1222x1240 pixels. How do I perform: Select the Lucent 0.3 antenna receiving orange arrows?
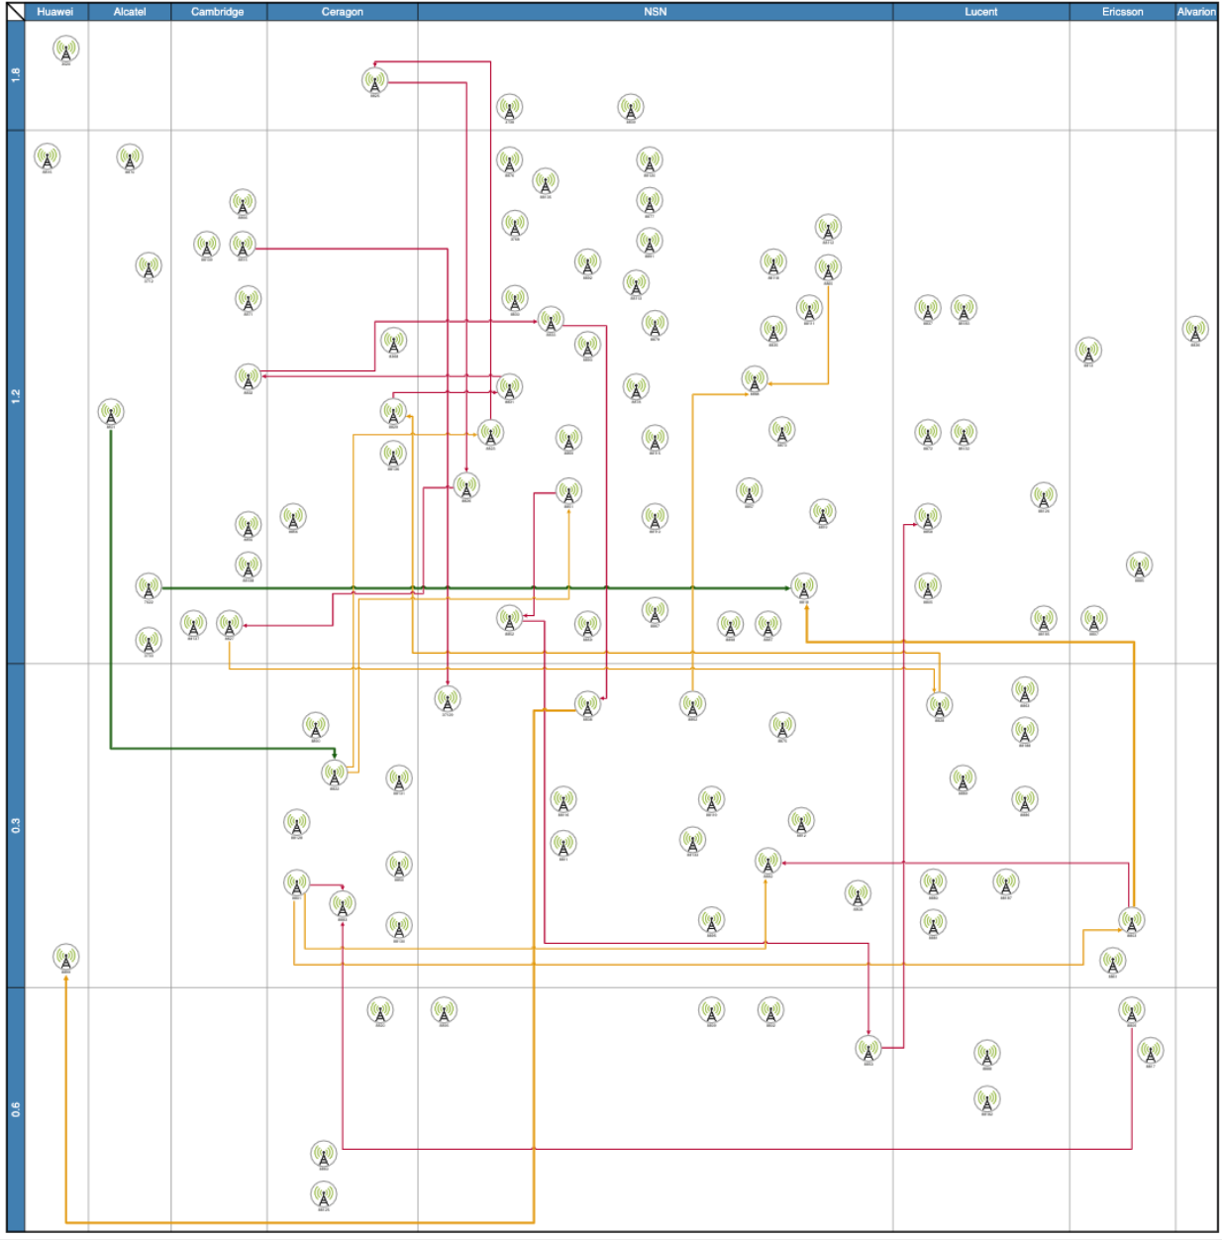point(939,705)
